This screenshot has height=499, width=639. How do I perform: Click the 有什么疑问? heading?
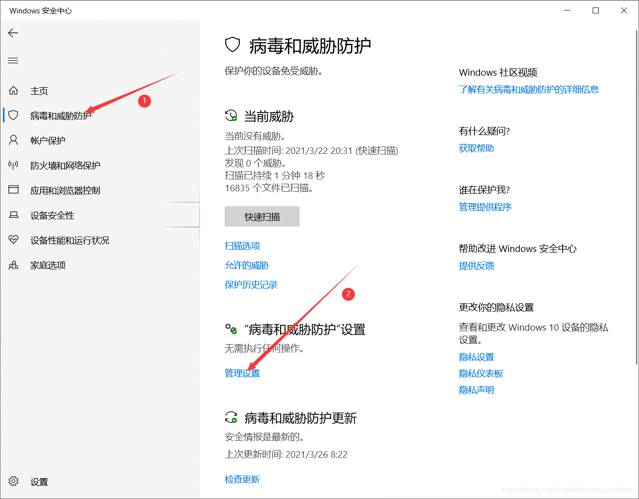[x=484, y=131]
